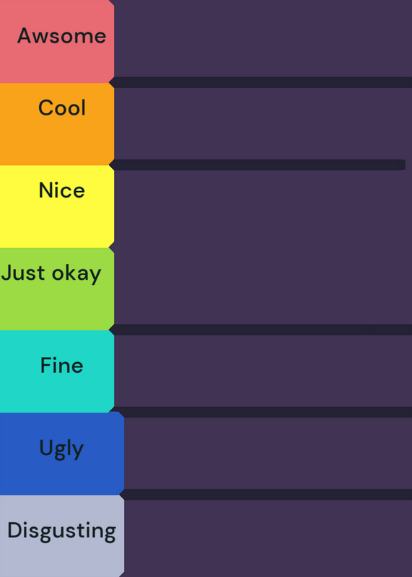The height and width of the screenshot is (577, 412).
Task: Select the empty row beside Fine
Action: pyautogui.click(x=263, y=371)
